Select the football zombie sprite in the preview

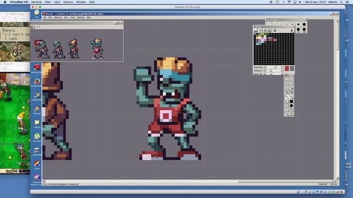coord(97,49)
